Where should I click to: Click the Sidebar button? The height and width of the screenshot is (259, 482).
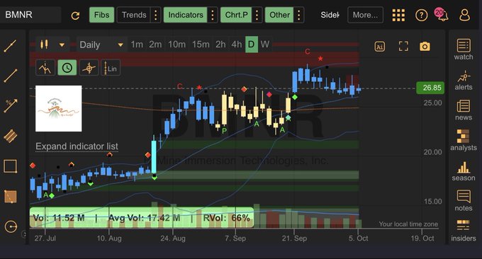coord(330,15)
